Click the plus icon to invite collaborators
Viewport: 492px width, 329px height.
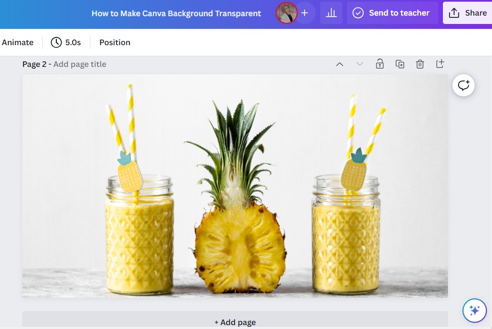tap(304, 12)
